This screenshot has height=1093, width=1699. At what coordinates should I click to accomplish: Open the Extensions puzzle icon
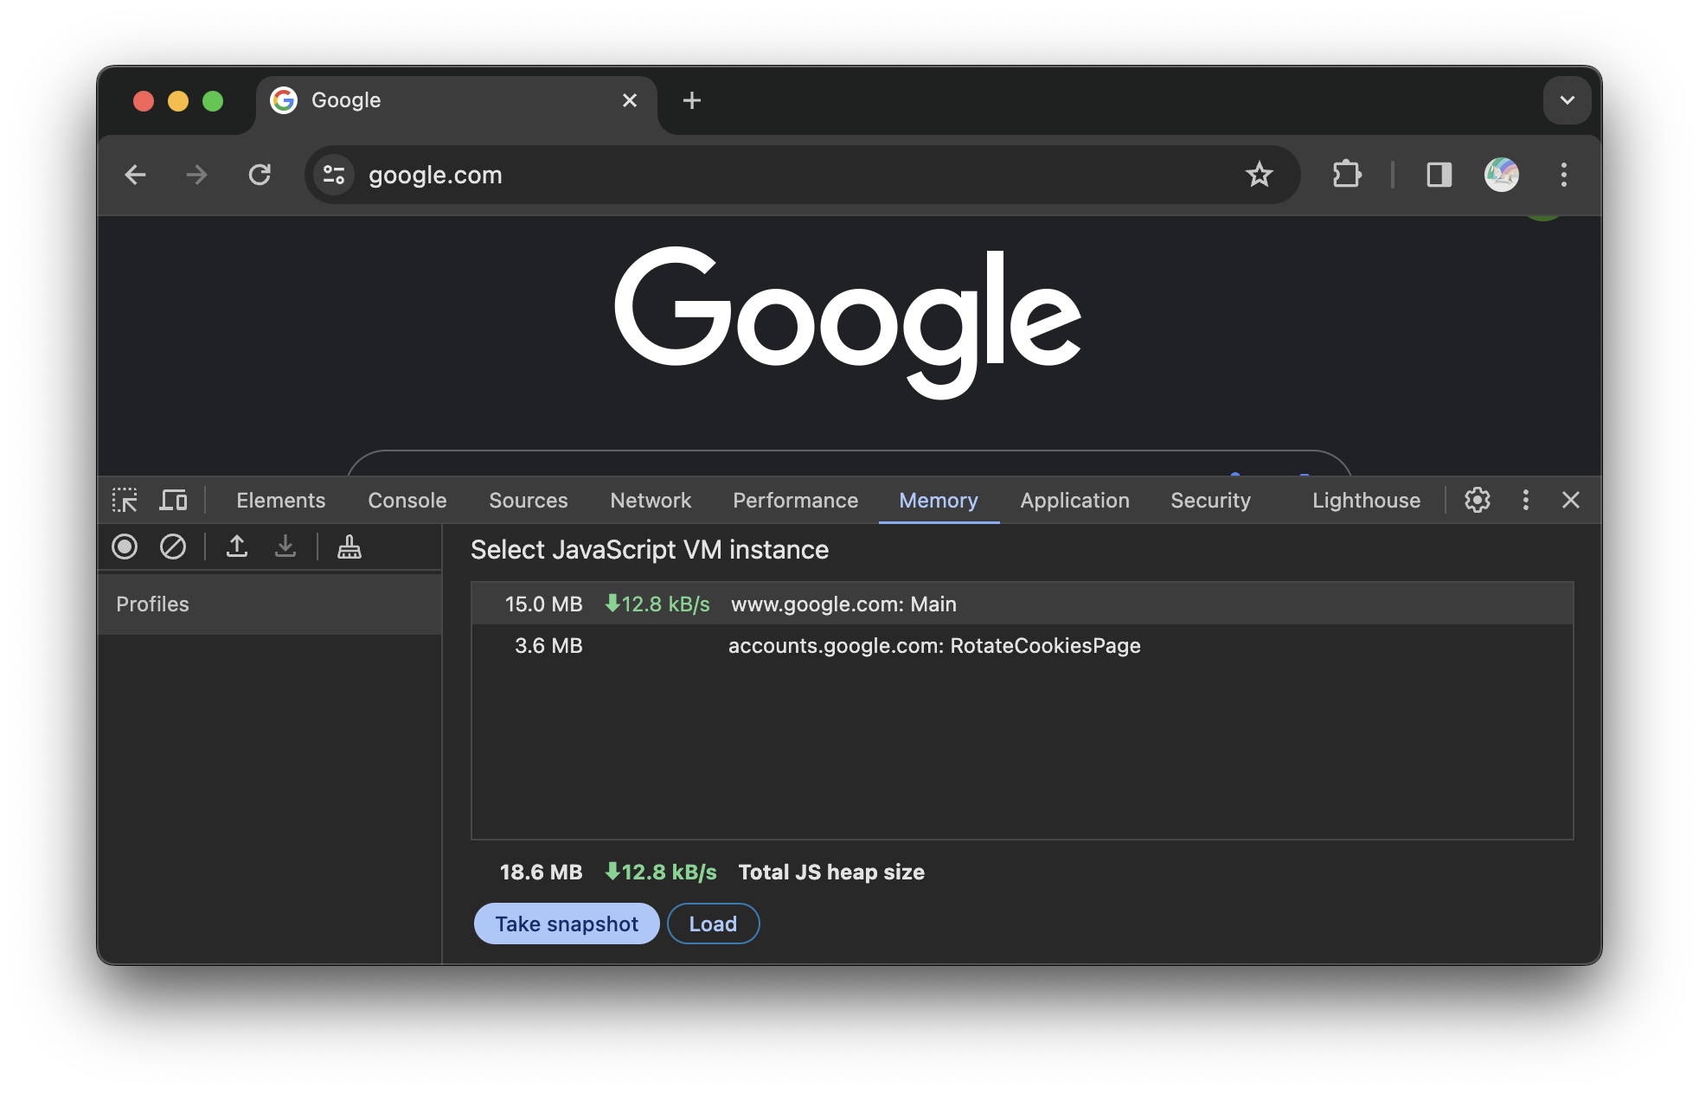pos(1346,175)
